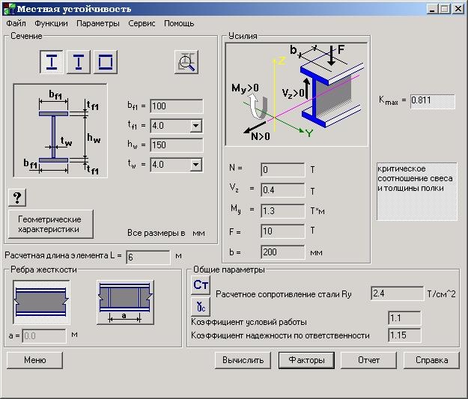
Task: Open the working condition coefficient γc icon
Action: (201, 306)
